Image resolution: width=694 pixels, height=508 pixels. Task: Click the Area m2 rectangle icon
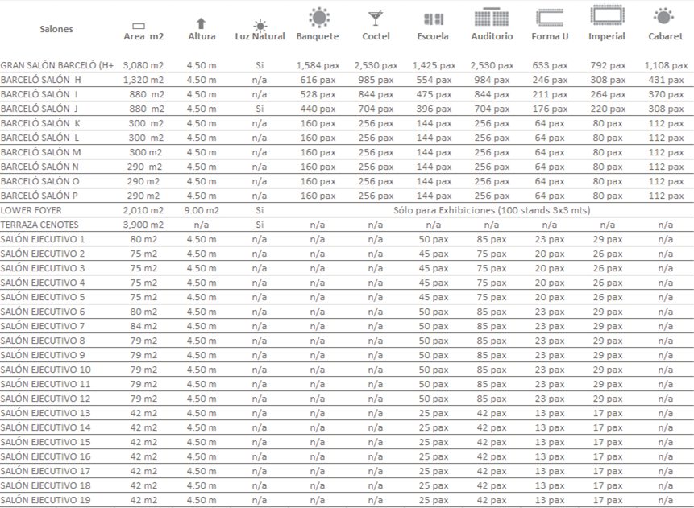click(139, 26)
